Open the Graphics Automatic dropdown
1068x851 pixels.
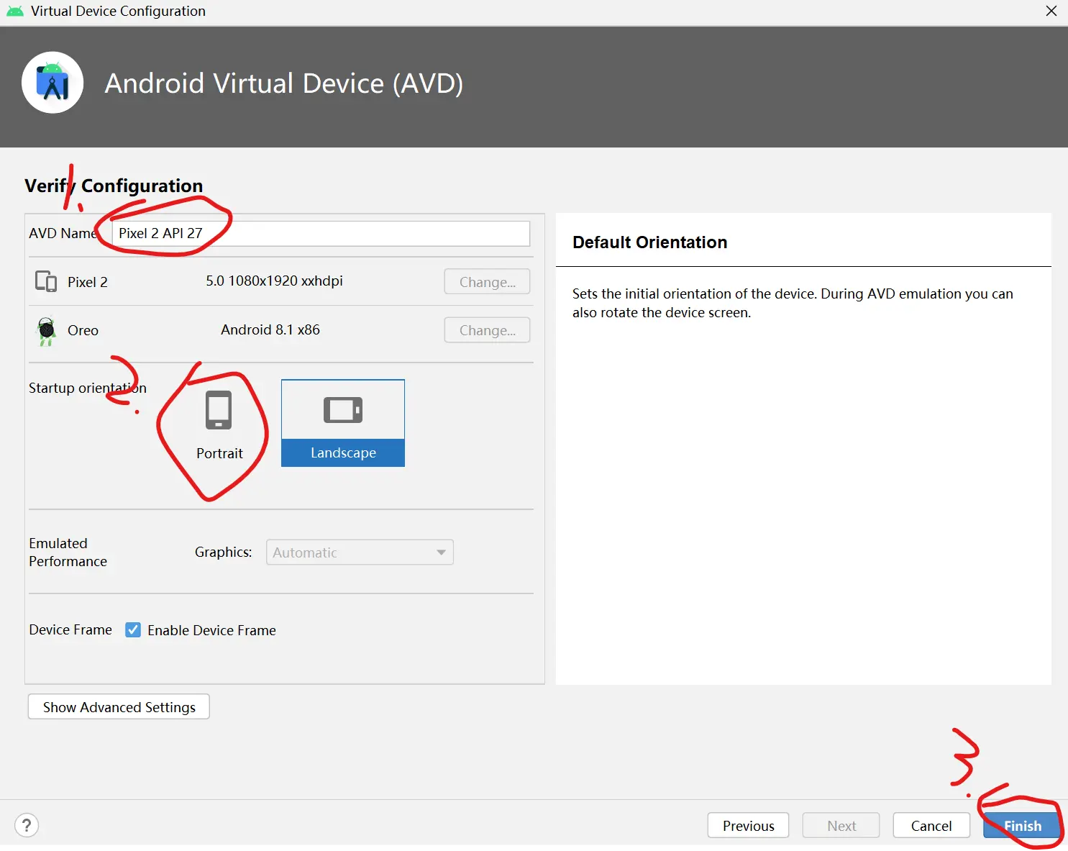pyautogui.click(x=352, y=552)
